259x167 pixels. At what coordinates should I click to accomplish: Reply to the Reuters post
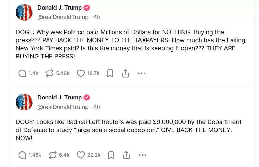(x=22, y=155)
